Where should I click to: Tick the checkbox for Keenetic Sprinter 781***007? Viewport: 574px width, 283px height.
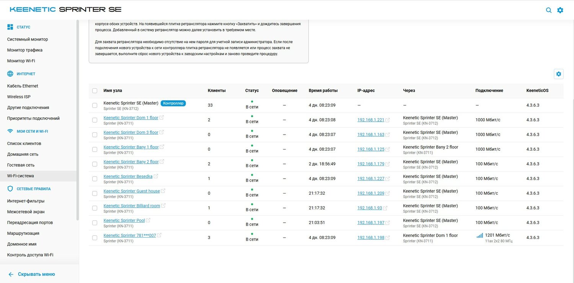point(95,237)
